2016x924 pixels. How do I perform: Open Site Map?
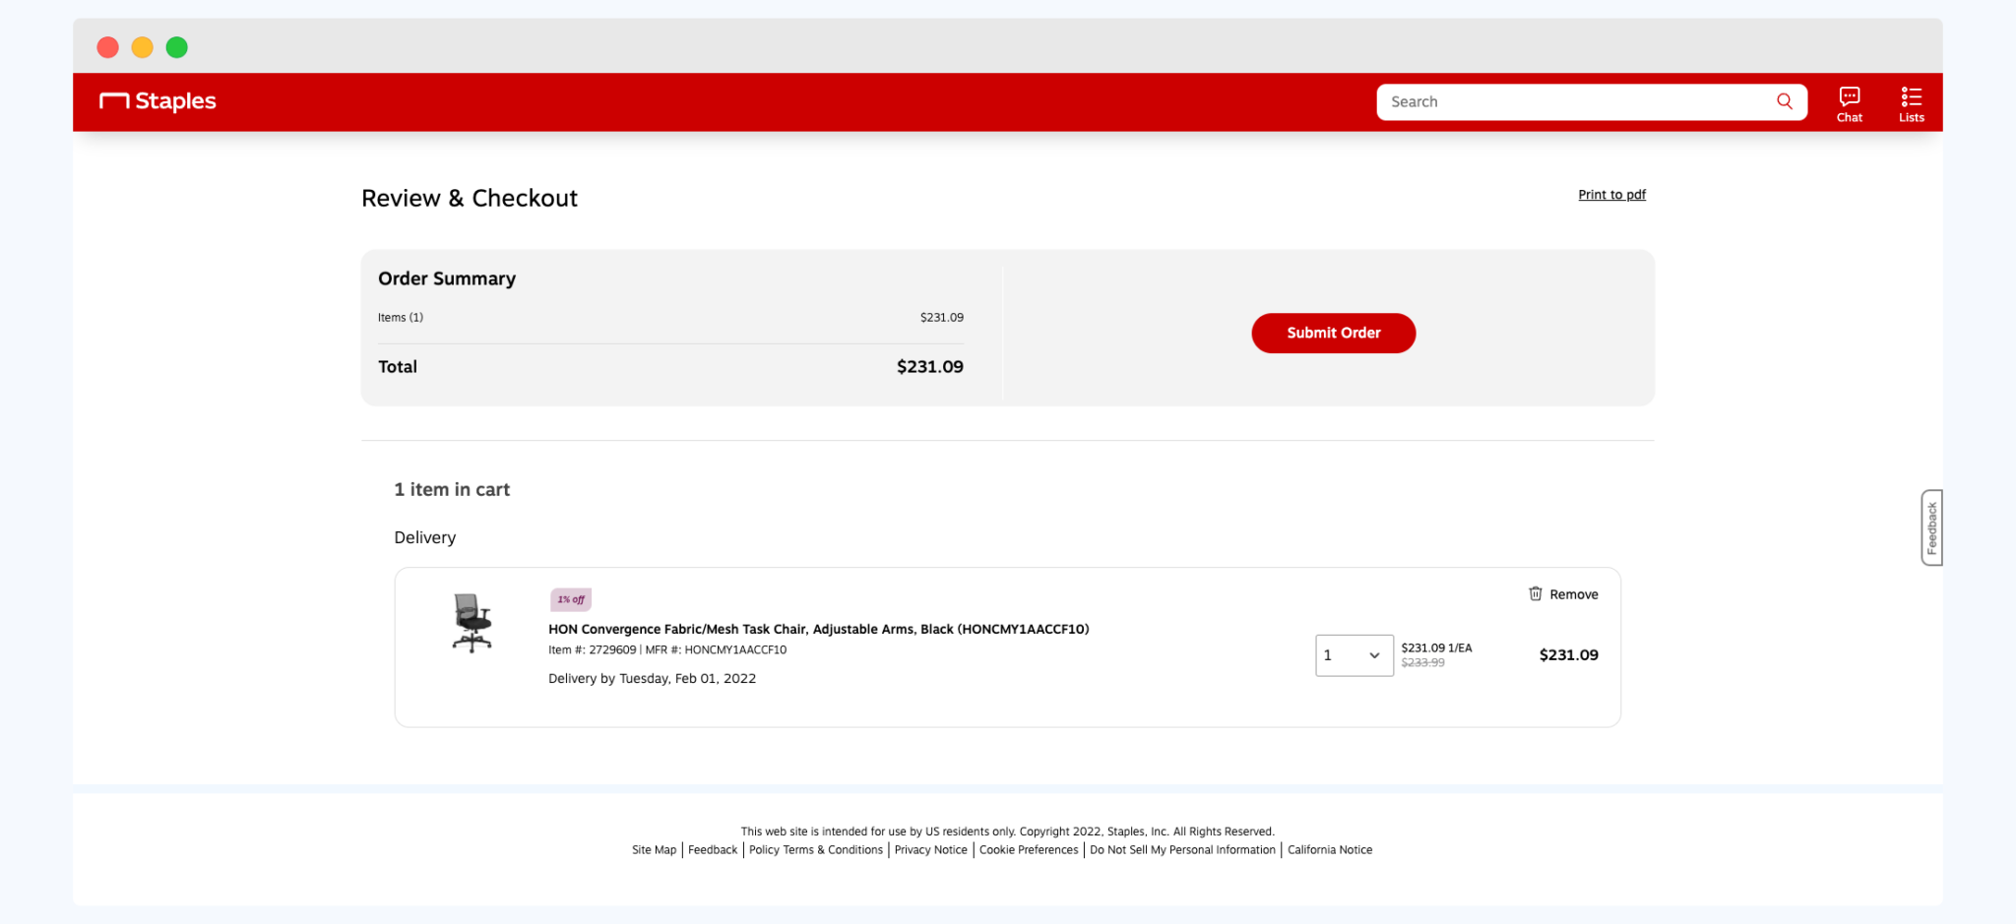pos(653,849)
